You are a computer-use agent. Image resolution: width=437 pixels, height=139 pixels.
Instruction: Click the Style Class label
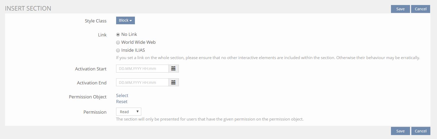click(95, 21)
